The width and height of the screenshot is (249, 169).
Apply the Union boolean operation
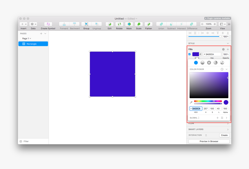click(161, 24)
